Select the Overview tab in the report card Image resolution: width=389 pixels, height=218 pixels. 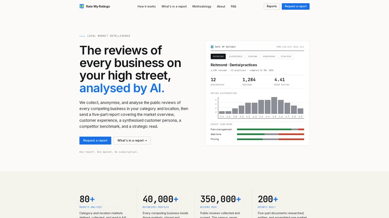218,57
